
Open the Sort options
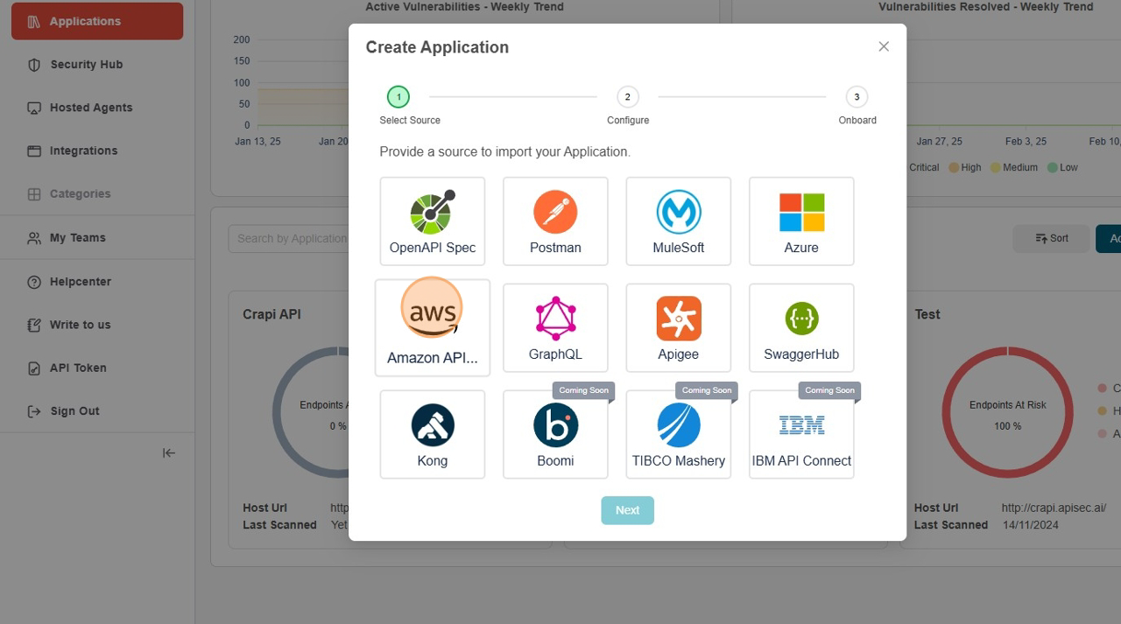[1050, 237]
